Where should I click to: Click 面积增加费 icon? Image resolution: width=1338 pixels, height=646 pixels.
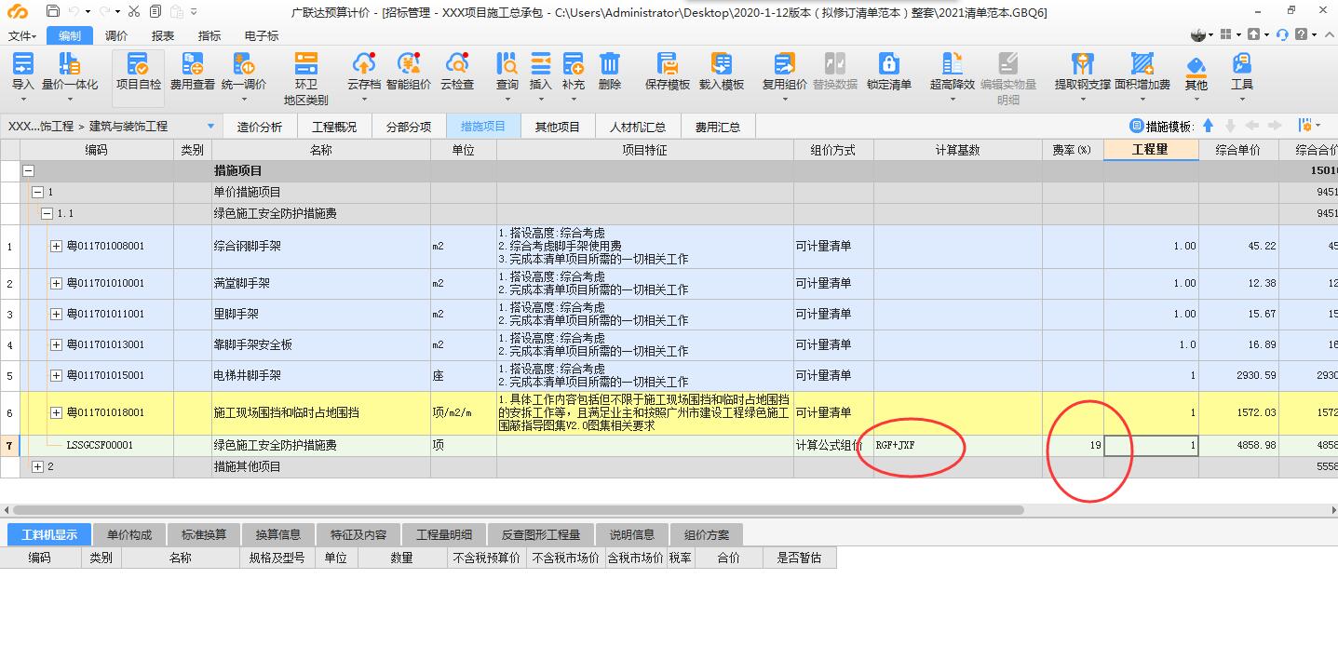[1142, 63]
